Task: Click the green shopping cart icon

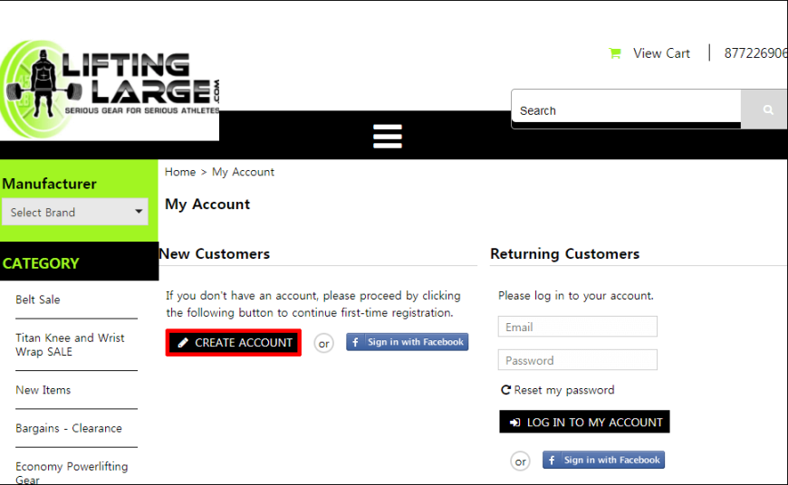Action: point(615,53)
